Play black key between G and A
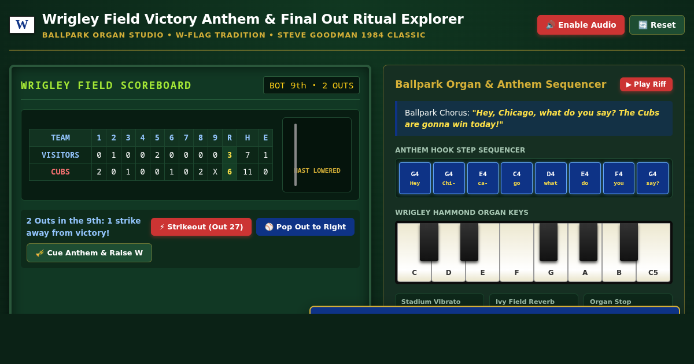Screen dimensions: 694x364 tap(588, 242)
